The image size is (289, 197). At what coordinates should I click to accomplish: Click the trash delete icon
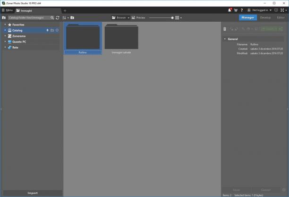[225, 29]
